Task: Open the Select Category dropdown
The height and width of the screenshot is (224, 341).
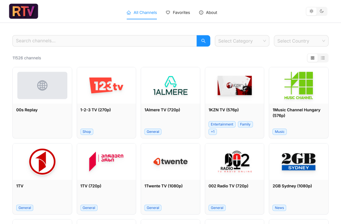Action: pyautogui.click(x=242, y=41)
